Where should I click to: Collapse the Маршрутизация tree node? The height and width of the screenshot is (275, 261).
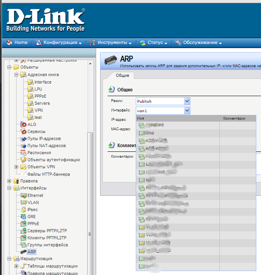point(9,259)
